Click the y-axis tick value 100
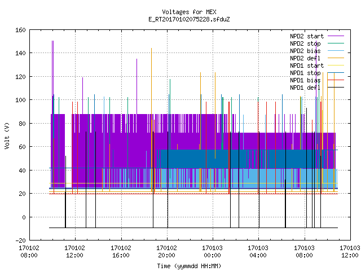This screenshot has height=271, width=361. click(20, 100)
